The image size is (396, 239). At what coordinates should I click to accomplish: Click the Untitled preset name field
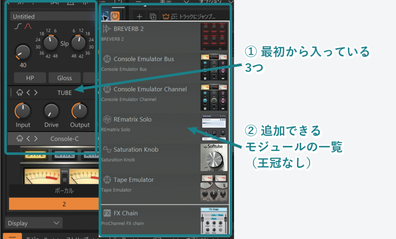pyautogui.click(x=53, y=16)
